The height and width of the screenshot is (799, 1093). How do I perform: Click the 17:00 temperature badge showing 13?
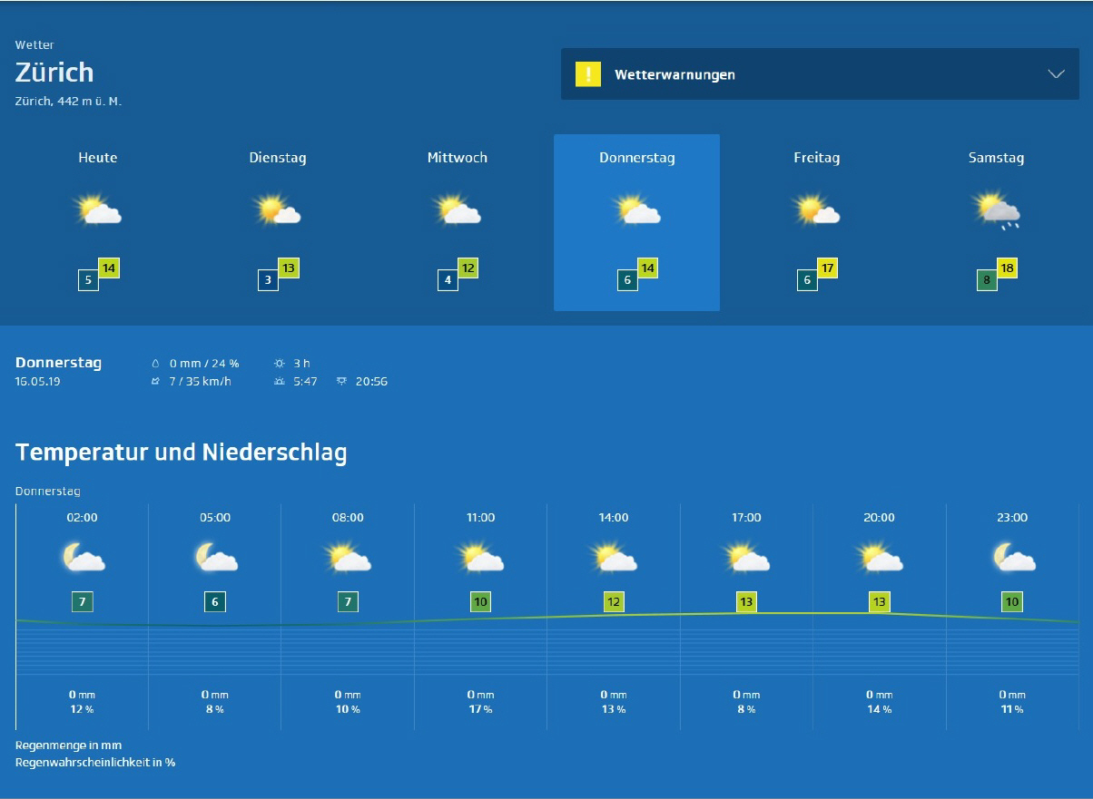click(746, 601)
